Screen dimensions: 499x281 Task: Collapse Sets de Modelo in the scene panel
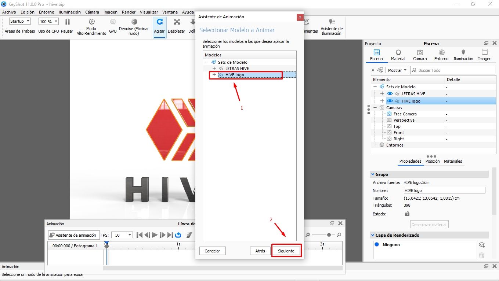click(x=375, y=87)
